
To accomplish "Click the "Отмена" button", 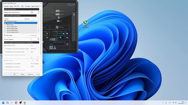I will point(22,74).
